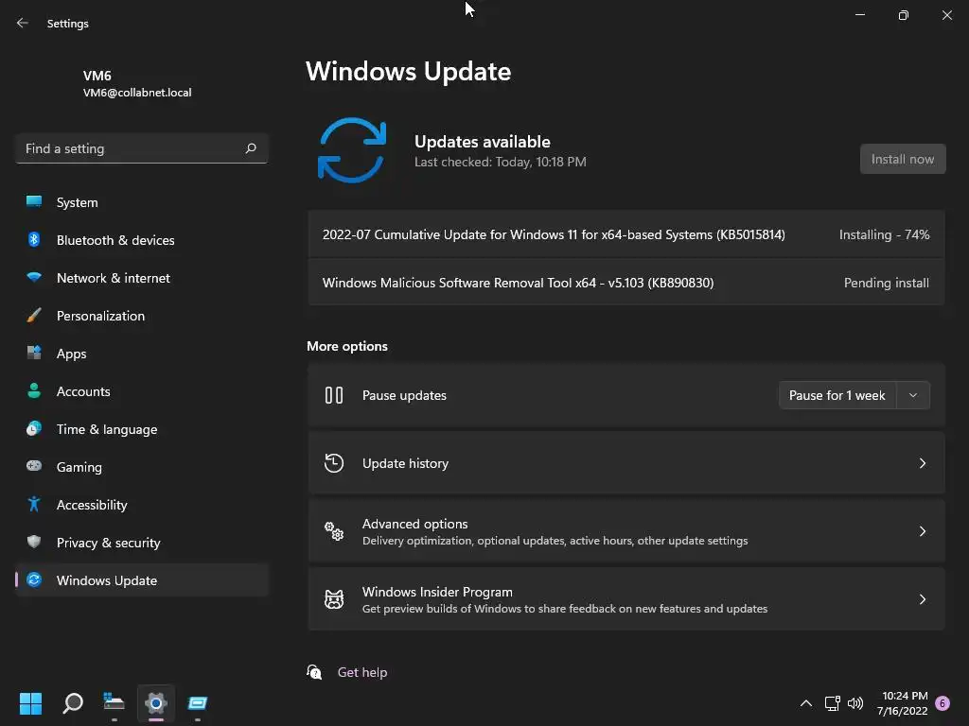The image size is (969, 726).
Task: Select the Gaming label in sidebar
Action: point(79,467)
